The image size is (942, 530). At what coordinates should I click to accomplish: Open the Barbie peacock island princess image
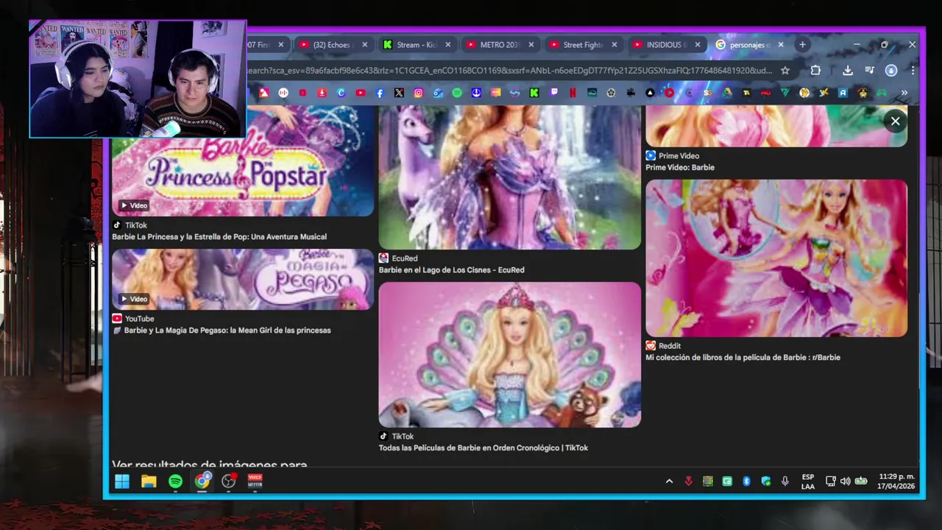tap(509, 355)
